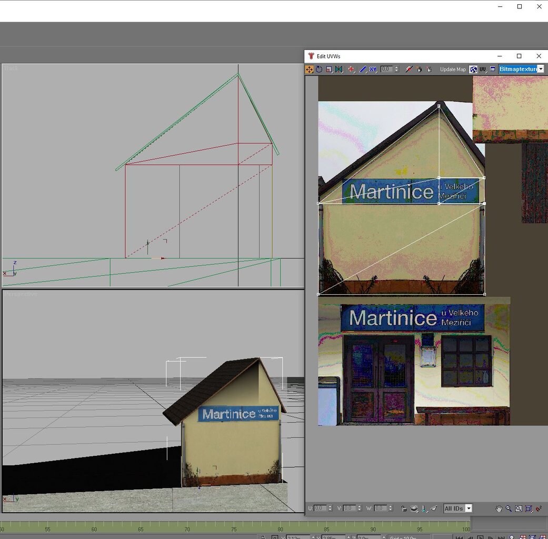Click the Zoom Extents icon

pyautogui.click(x=529, y=508)
